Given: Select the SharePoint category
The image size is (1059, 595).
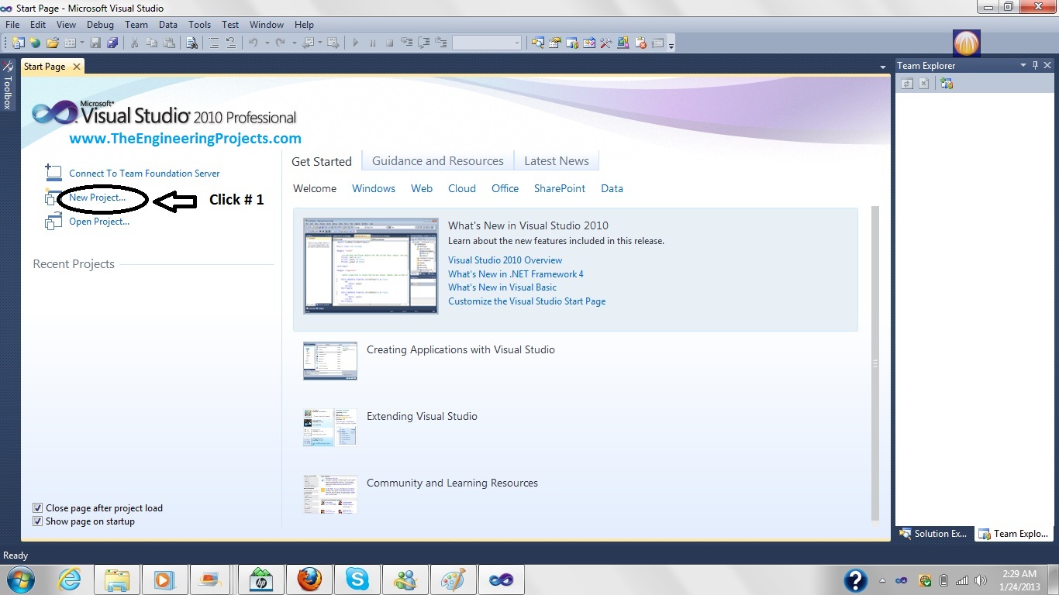Looking at the screenshot, I should 560,188.
